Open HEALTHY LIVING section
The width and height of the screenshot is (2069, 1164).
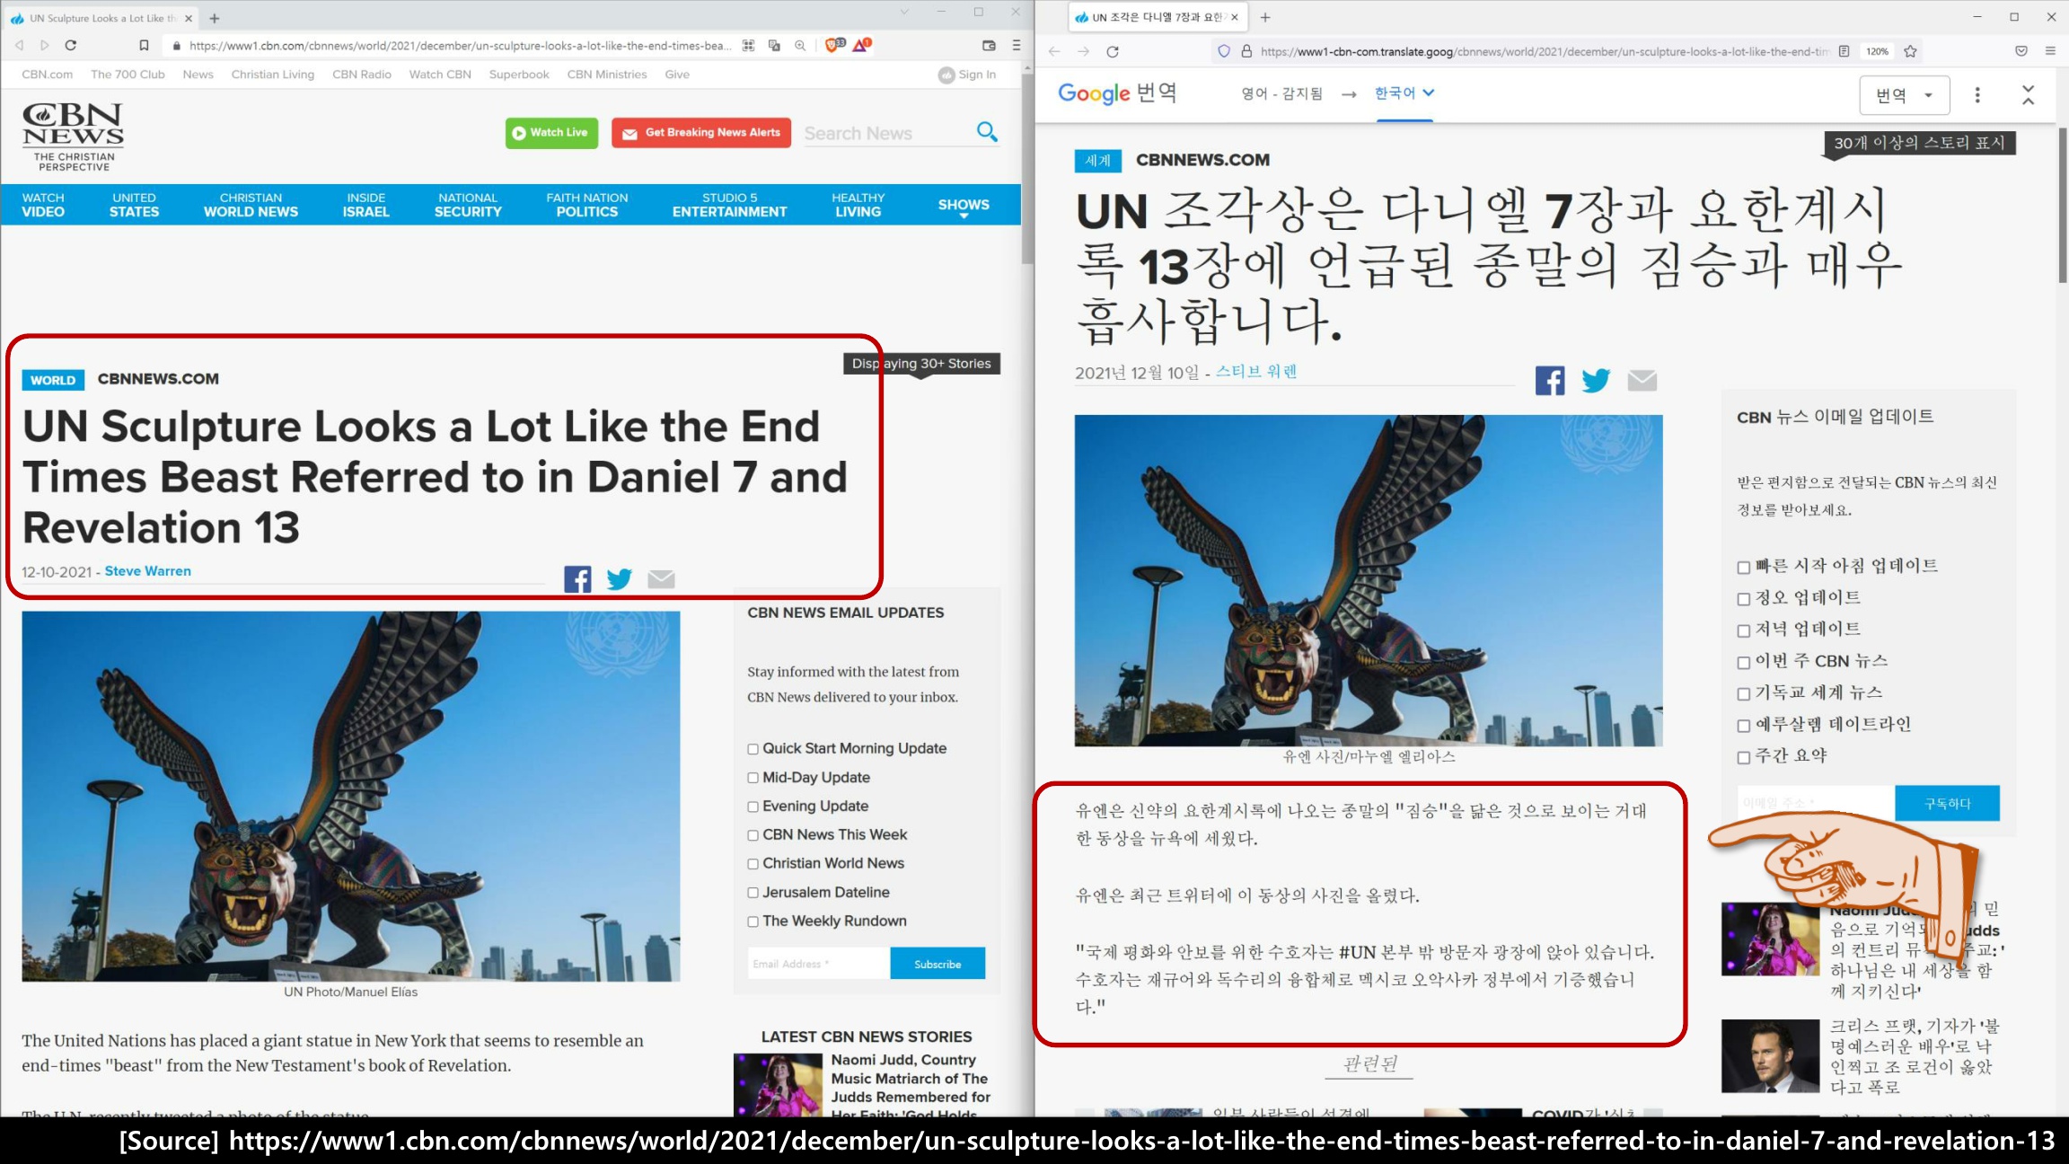[858, 205]
